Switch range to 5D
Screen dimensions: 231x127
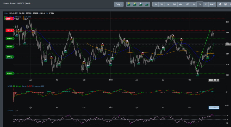point(161,4)
